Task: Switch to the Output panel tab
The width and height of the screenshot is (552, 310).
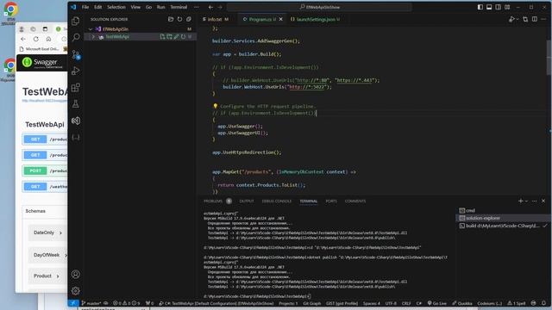Action: [x=247, y=201]
